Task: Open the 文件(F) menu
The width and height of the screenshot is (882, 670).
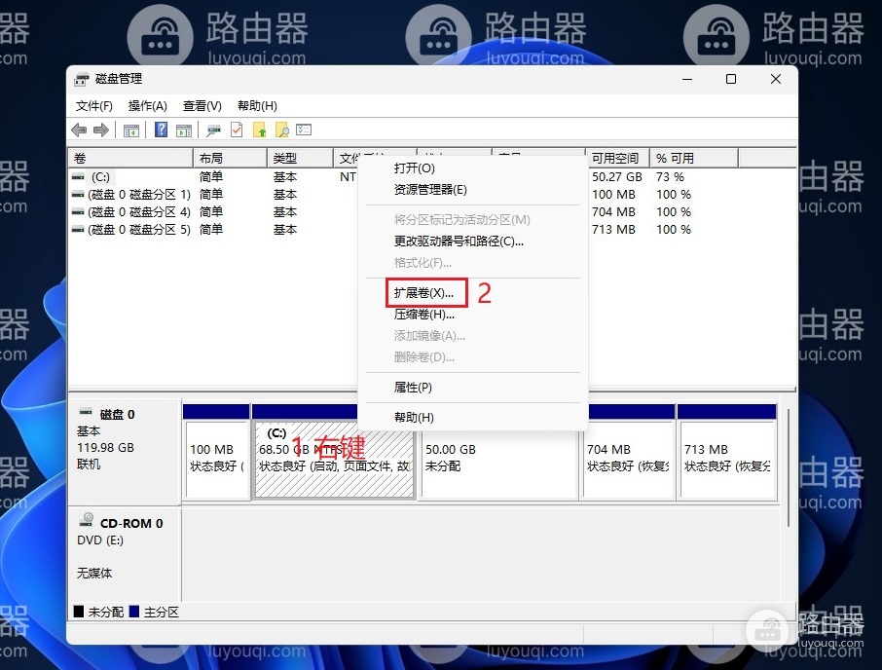Action: pyautogui.click(x=93, y=106)
